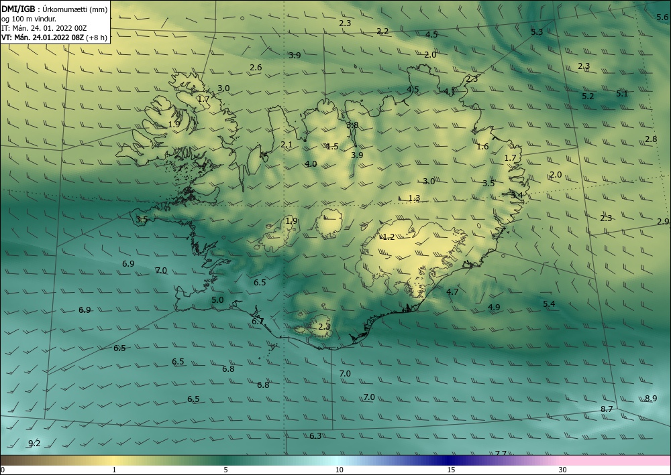Click the 2.9 value label
The height and width of the screenshot is (475, 671).
point(663,222)
